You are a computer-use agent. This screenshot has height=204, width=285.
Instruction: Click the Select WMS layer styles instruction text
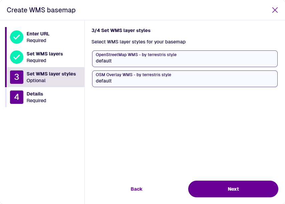point(138,42)
